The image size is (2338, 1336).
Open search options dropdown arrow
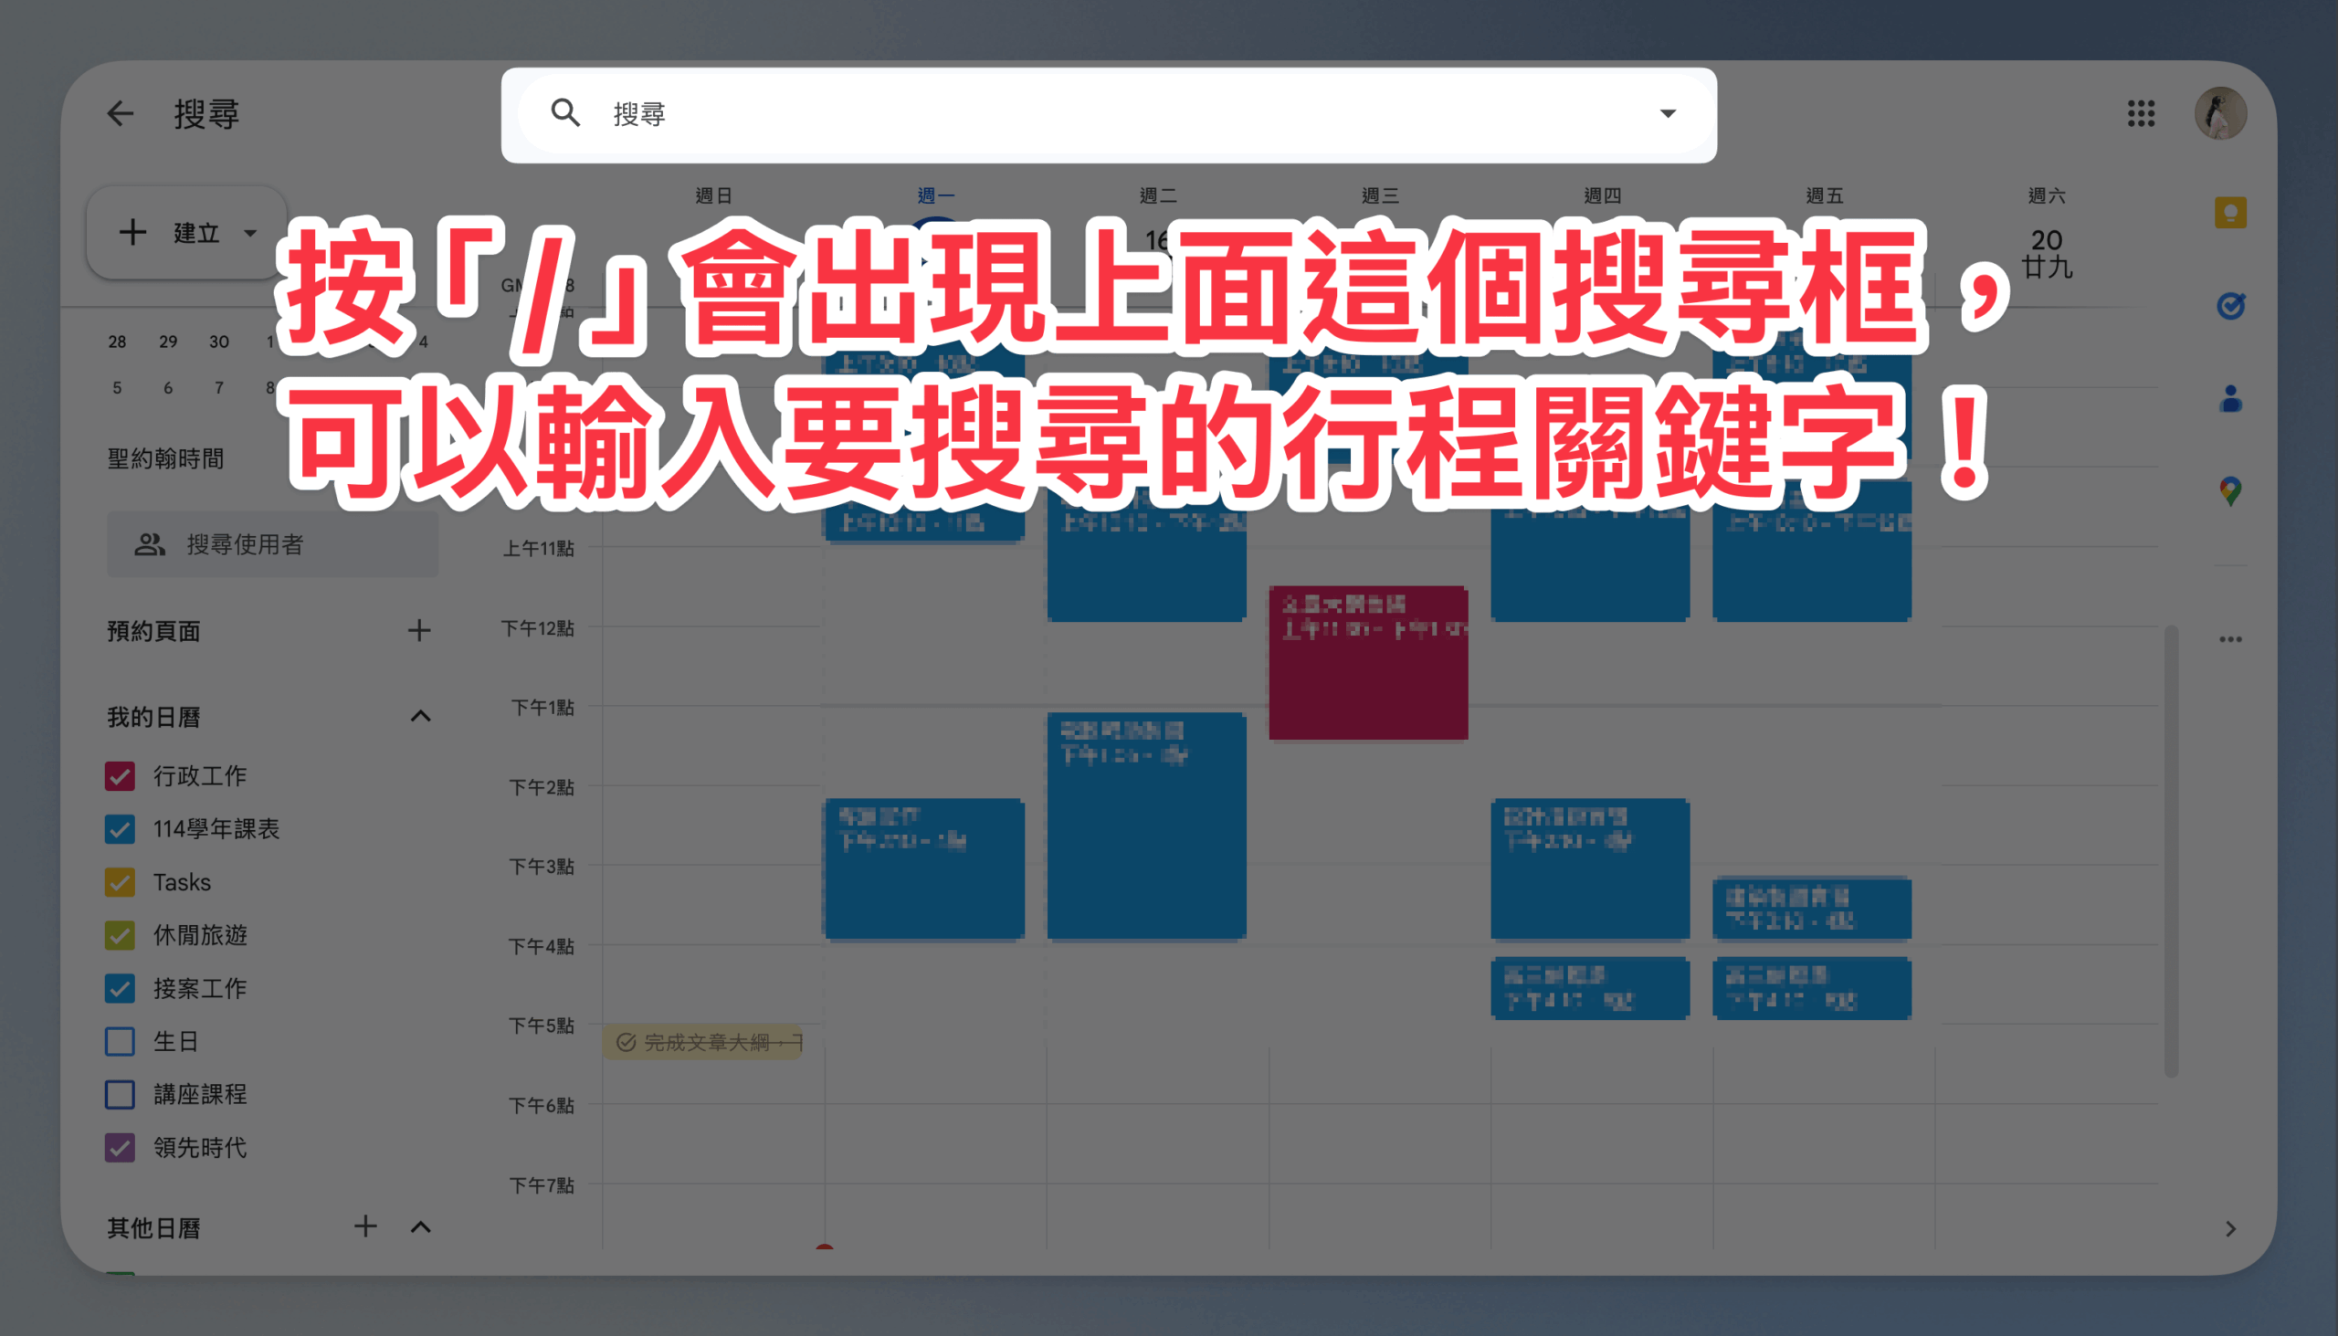click(1668, 114)
